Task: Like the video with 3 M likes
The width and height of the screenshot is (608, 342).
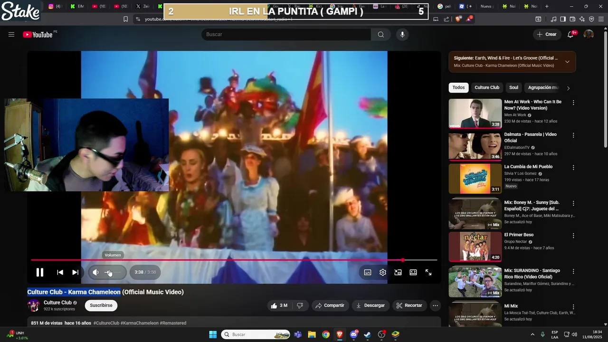Action: (280, 305)
